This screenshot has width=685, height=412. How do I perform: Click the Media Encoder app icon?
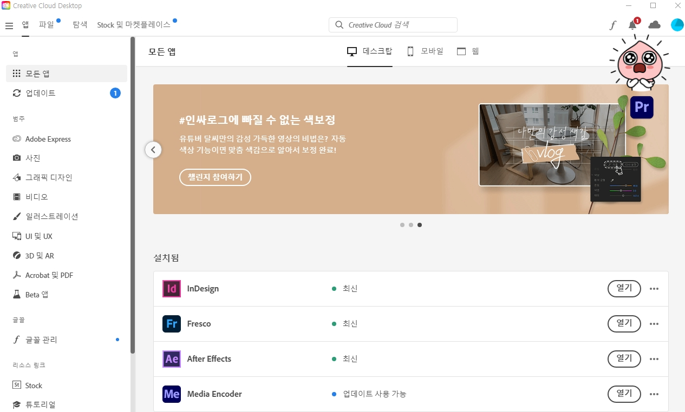click(172, 394)
